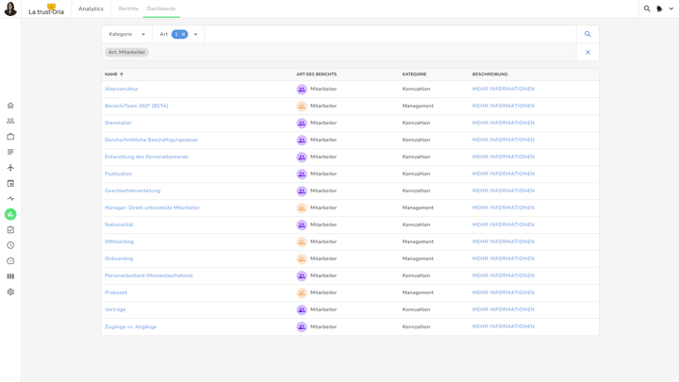This screenshot has height=382, width=679.
Task: Click the airplane absence icon in sidebar
Action: pyautogui.click(x=10, y=168)
